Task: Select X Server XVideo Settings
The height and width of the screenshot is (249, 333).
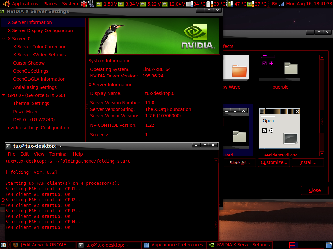Action: [39, 55]
